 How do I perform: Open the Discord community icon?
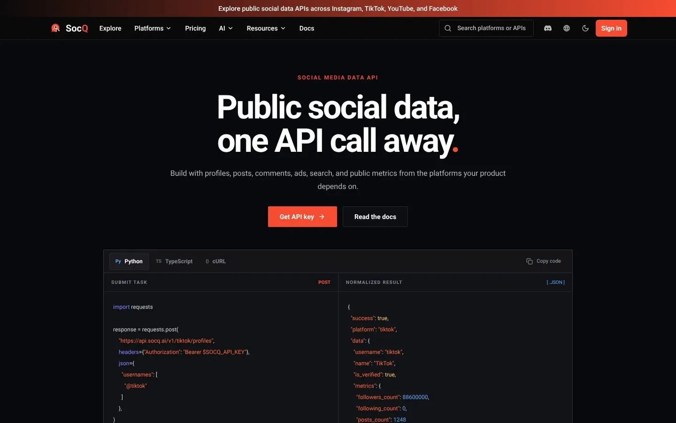tap(548, 28)
